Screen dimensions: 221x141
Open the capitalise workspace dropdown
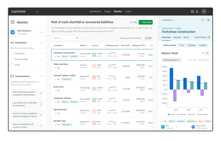pyautogui.click(x=37, y=12)
